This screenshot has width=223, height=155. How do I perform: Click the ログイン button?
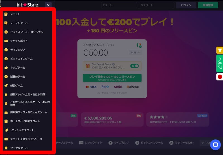click(x=186, y=5)
